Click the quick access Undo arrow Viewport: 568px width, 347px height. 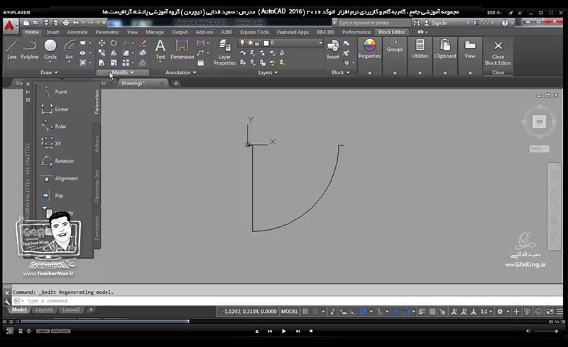[76, 23]
